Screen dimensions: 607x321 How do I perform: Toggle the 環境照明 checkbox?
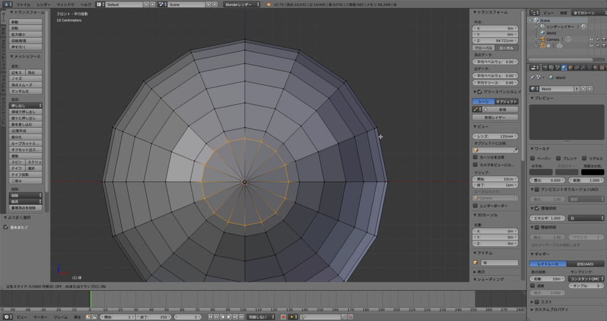click(x=537, y=208)
